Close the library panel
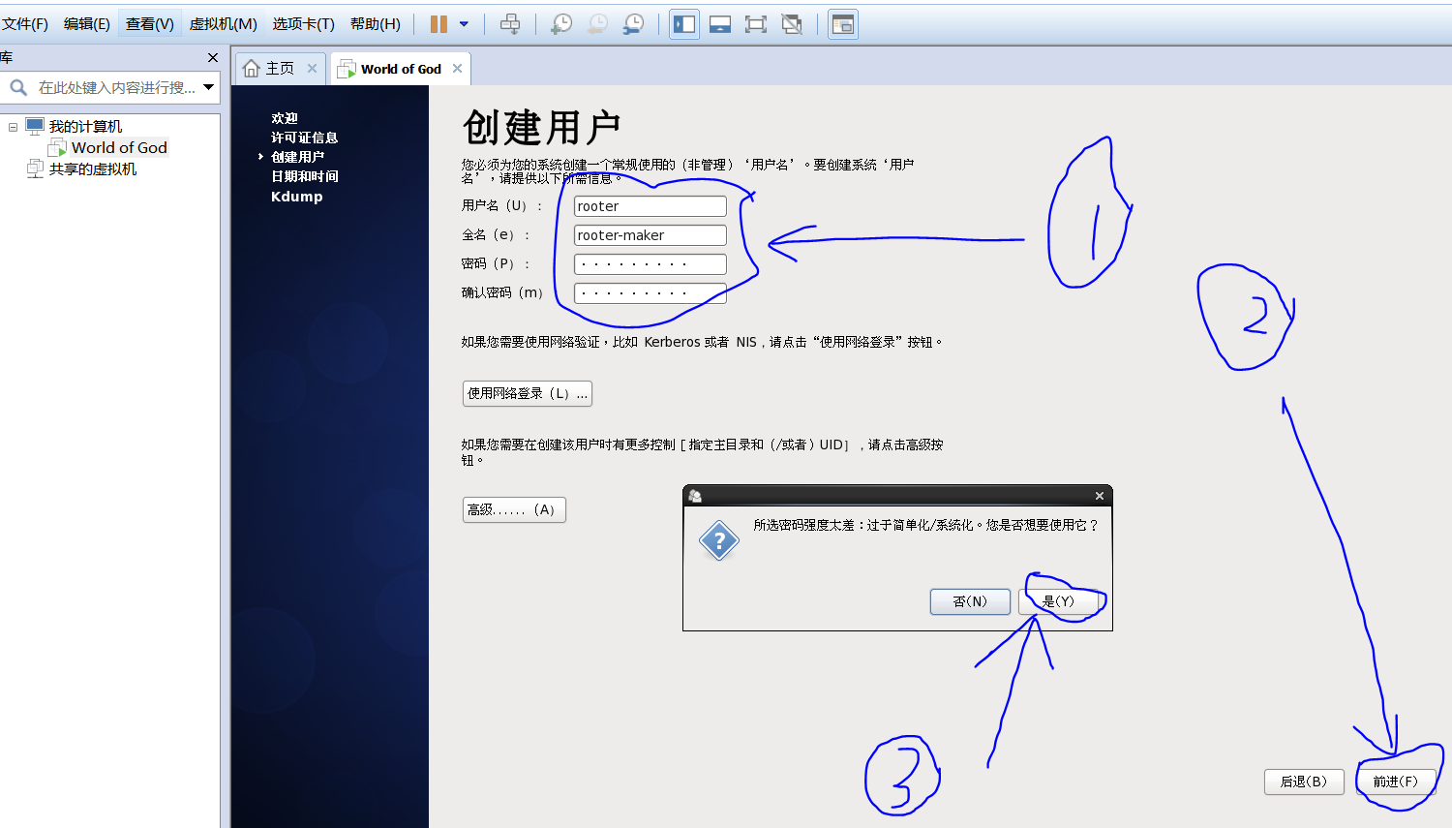 tap(213, 58)
